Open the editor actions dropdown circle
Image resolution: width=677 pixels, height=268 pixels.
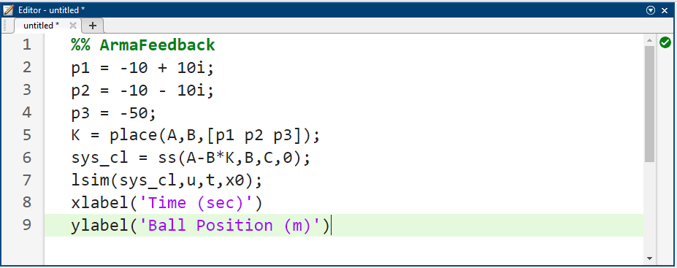pyautogui.click(x=651, y=10)
